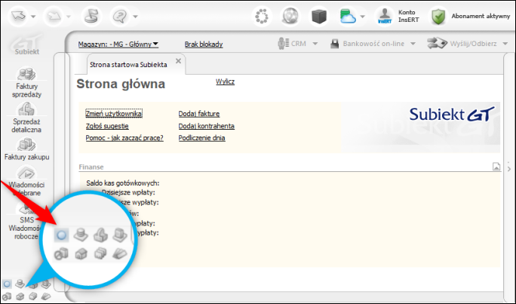Select highlighted circle icon in bottom-left module strip
The width and height of the screenshot is (516, 304).
(7, 284)
